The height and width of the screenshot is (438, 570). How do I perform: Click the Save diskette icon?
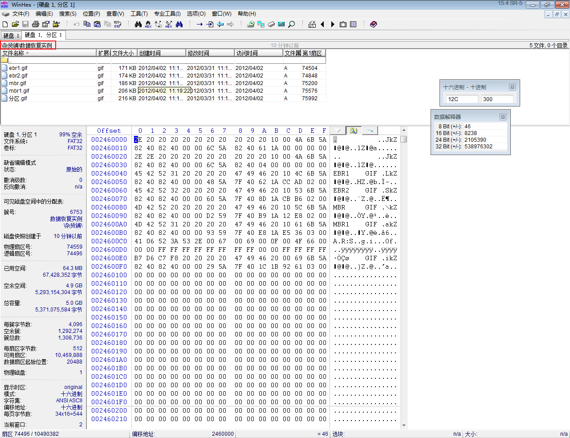tap(25, 24)
